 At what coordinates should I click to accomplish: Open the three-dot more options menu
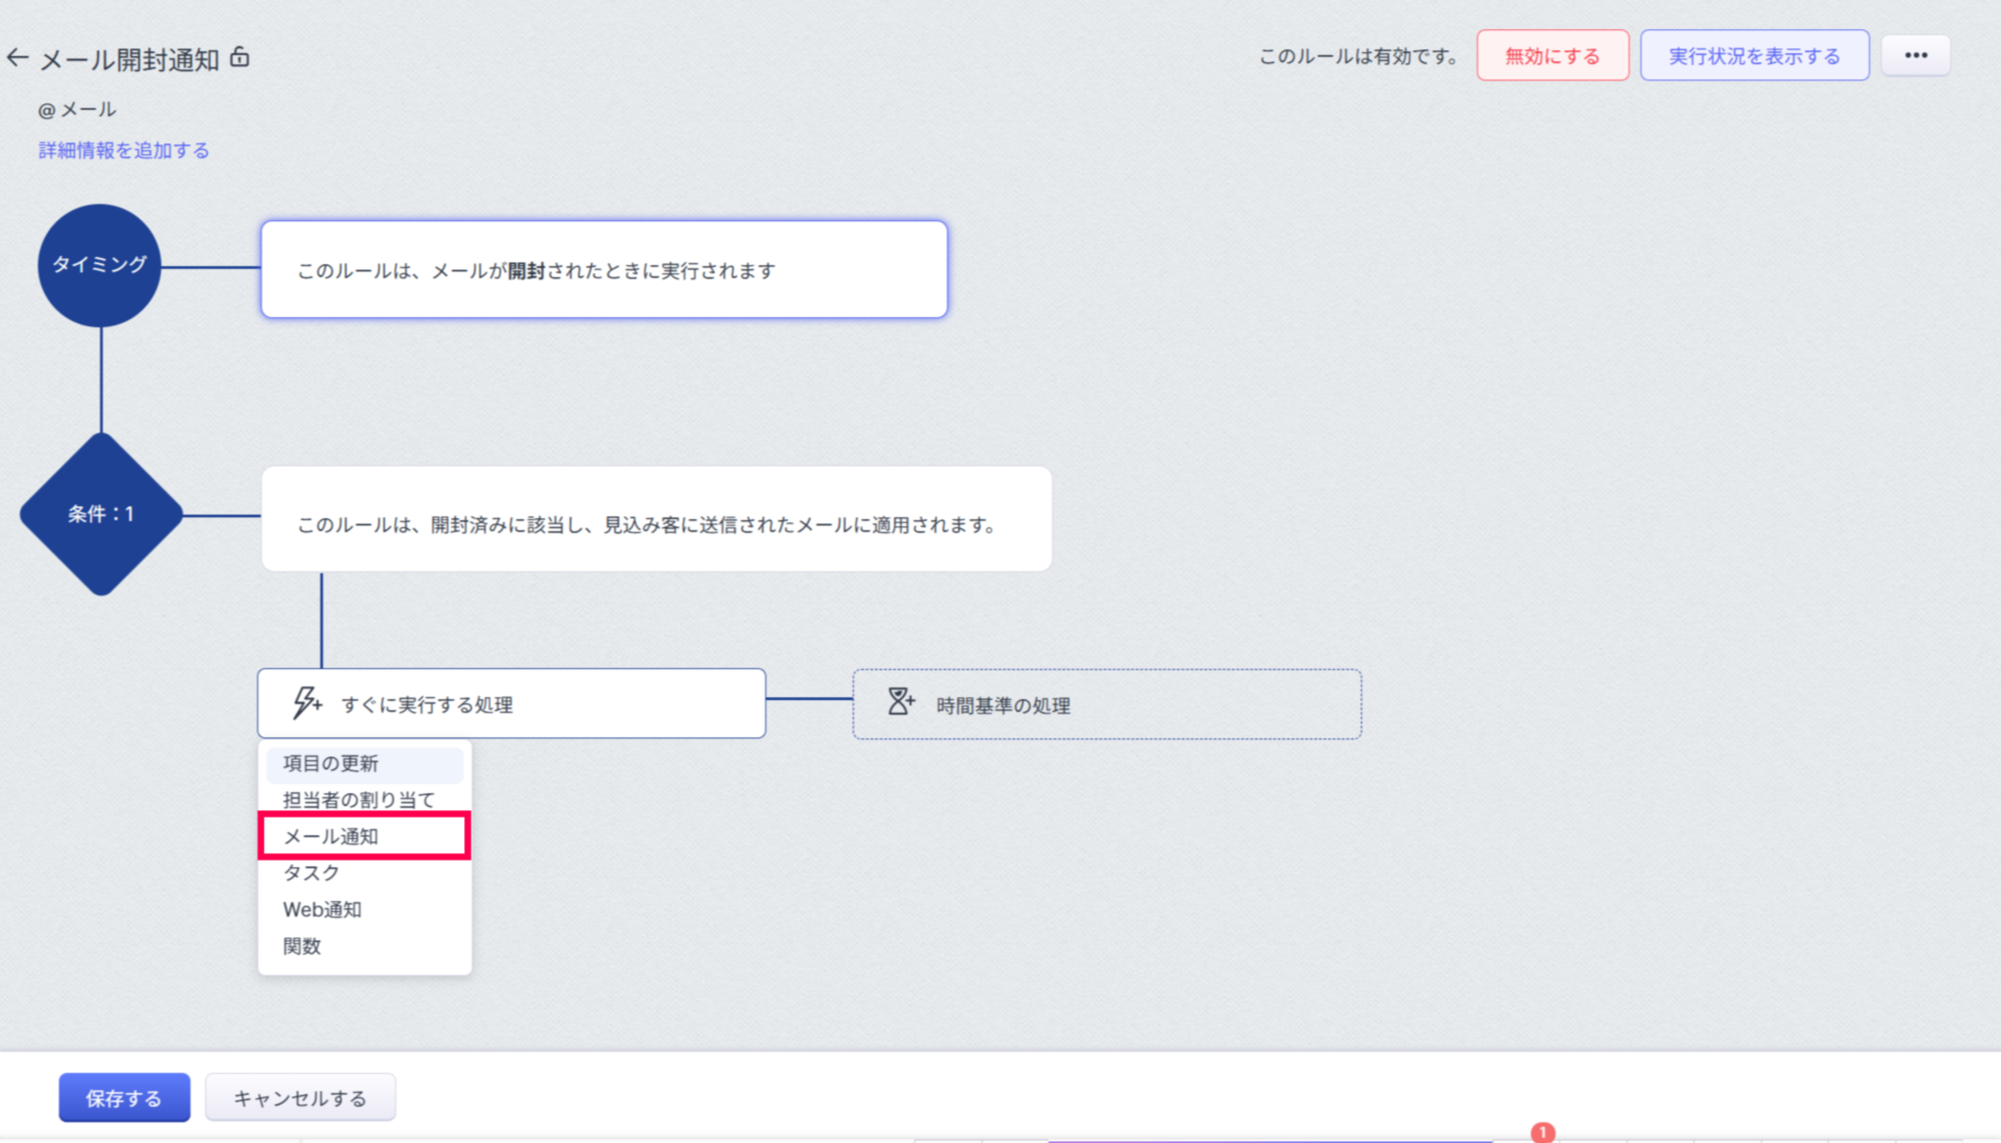[1915, 56]
